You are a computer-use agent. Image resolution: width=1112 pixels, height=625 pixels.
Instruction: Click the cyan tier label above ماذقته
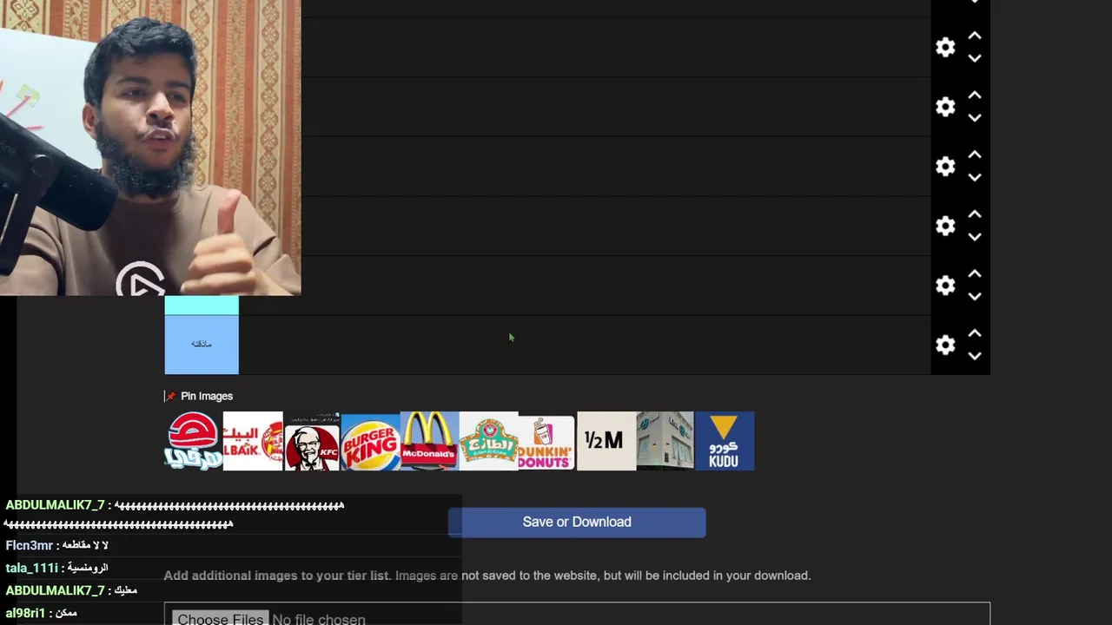tap(202, 305)
